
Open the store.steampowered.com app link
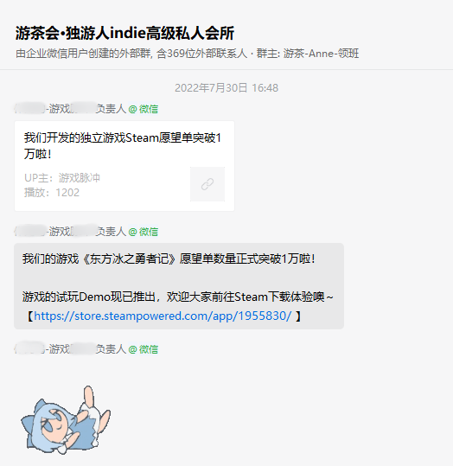coord(163,316)
